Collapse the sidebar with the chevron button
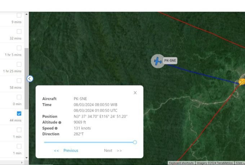 (x=30, y=79)
